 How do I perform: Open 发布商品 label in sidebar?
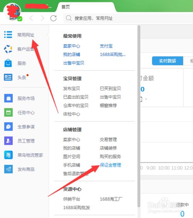point(26,170)
